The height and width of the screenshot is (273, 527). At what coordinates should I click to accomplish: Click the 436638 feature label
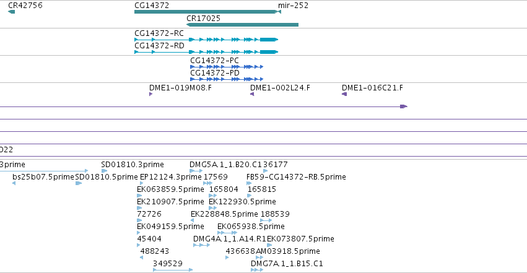coord(240,251)
